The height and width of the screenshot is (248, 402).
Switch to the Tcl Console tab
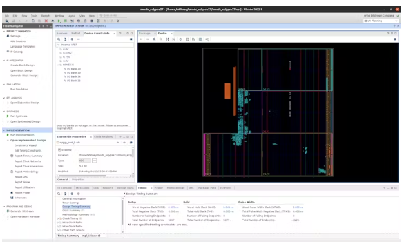click(64, 188)
